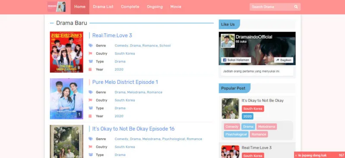Click the Pure Melo District poster thumbnail
The height and width of the screenshot is (158, 345).
pos(66,99)
